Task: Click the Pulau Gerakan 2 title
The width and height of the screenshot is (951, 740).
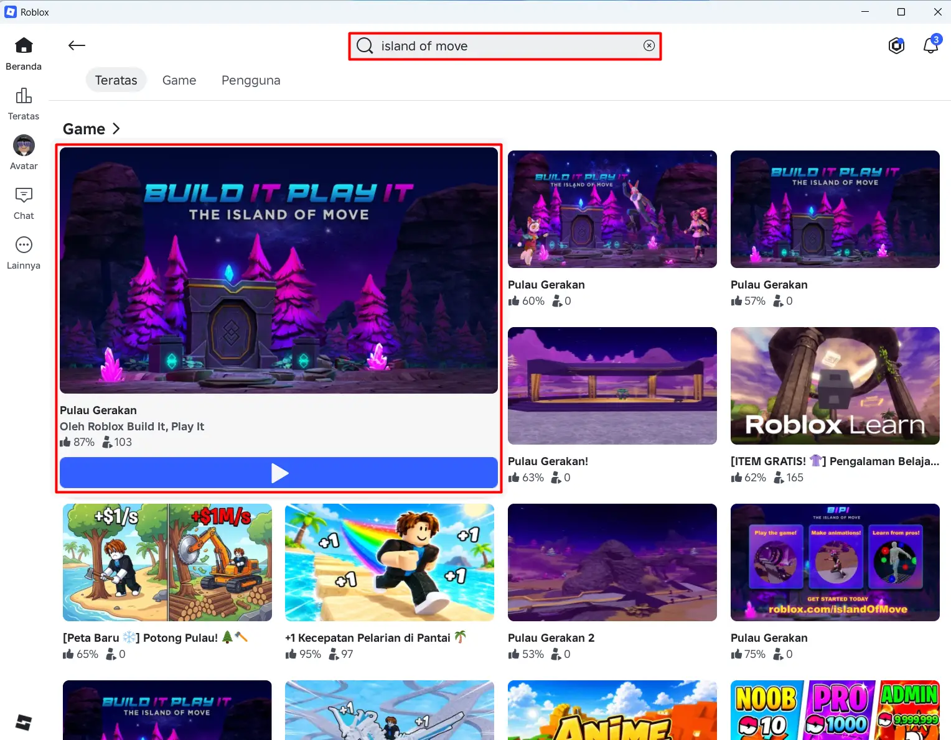Action: pyautogui.click(x=551, y=638)
